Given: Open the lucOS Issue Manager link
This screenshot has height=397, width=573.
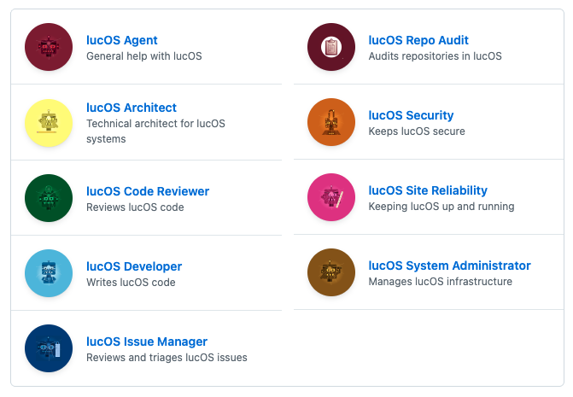Looking at the screenshot, I should click(147, 342).
